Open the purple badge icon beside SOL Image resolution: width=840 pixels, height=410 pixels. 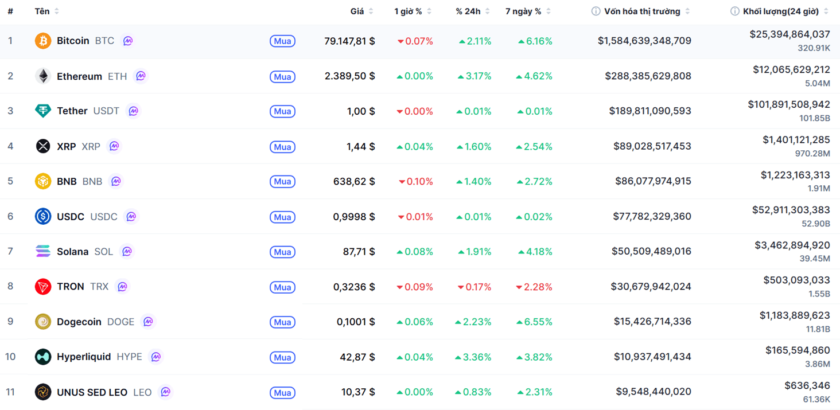(127, 251)
